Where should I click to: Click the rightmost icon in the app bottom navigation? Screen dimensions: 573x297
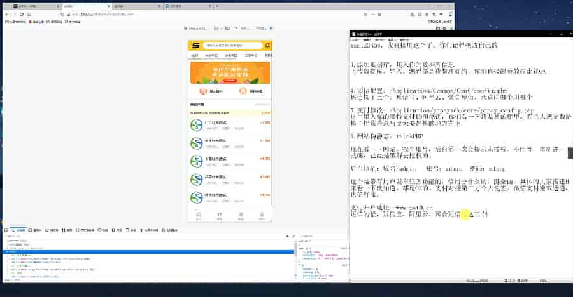[262, 215]
